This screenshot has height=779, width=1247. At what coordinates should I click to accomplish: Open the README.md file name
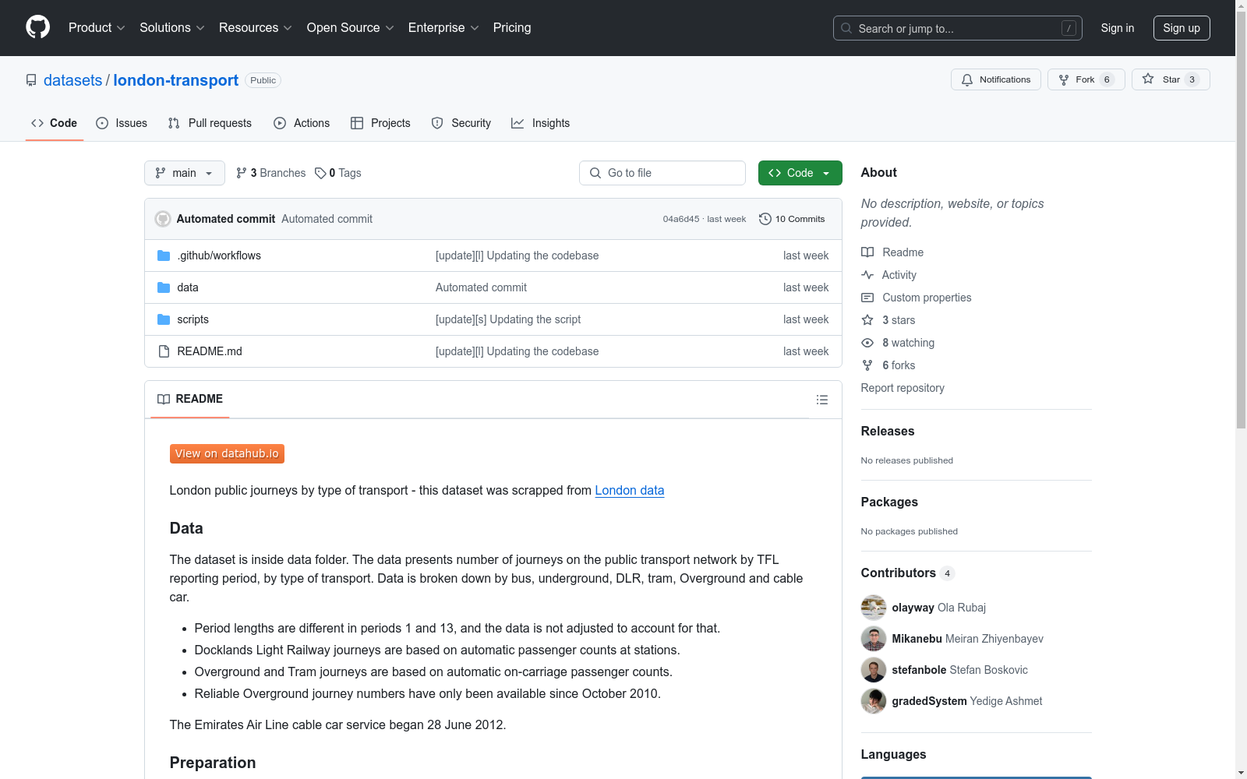(x=210, y=351)
